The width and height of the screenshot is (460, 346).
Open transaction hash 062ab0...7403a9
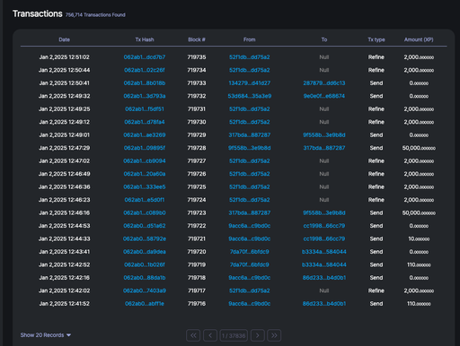click(145, 290)
